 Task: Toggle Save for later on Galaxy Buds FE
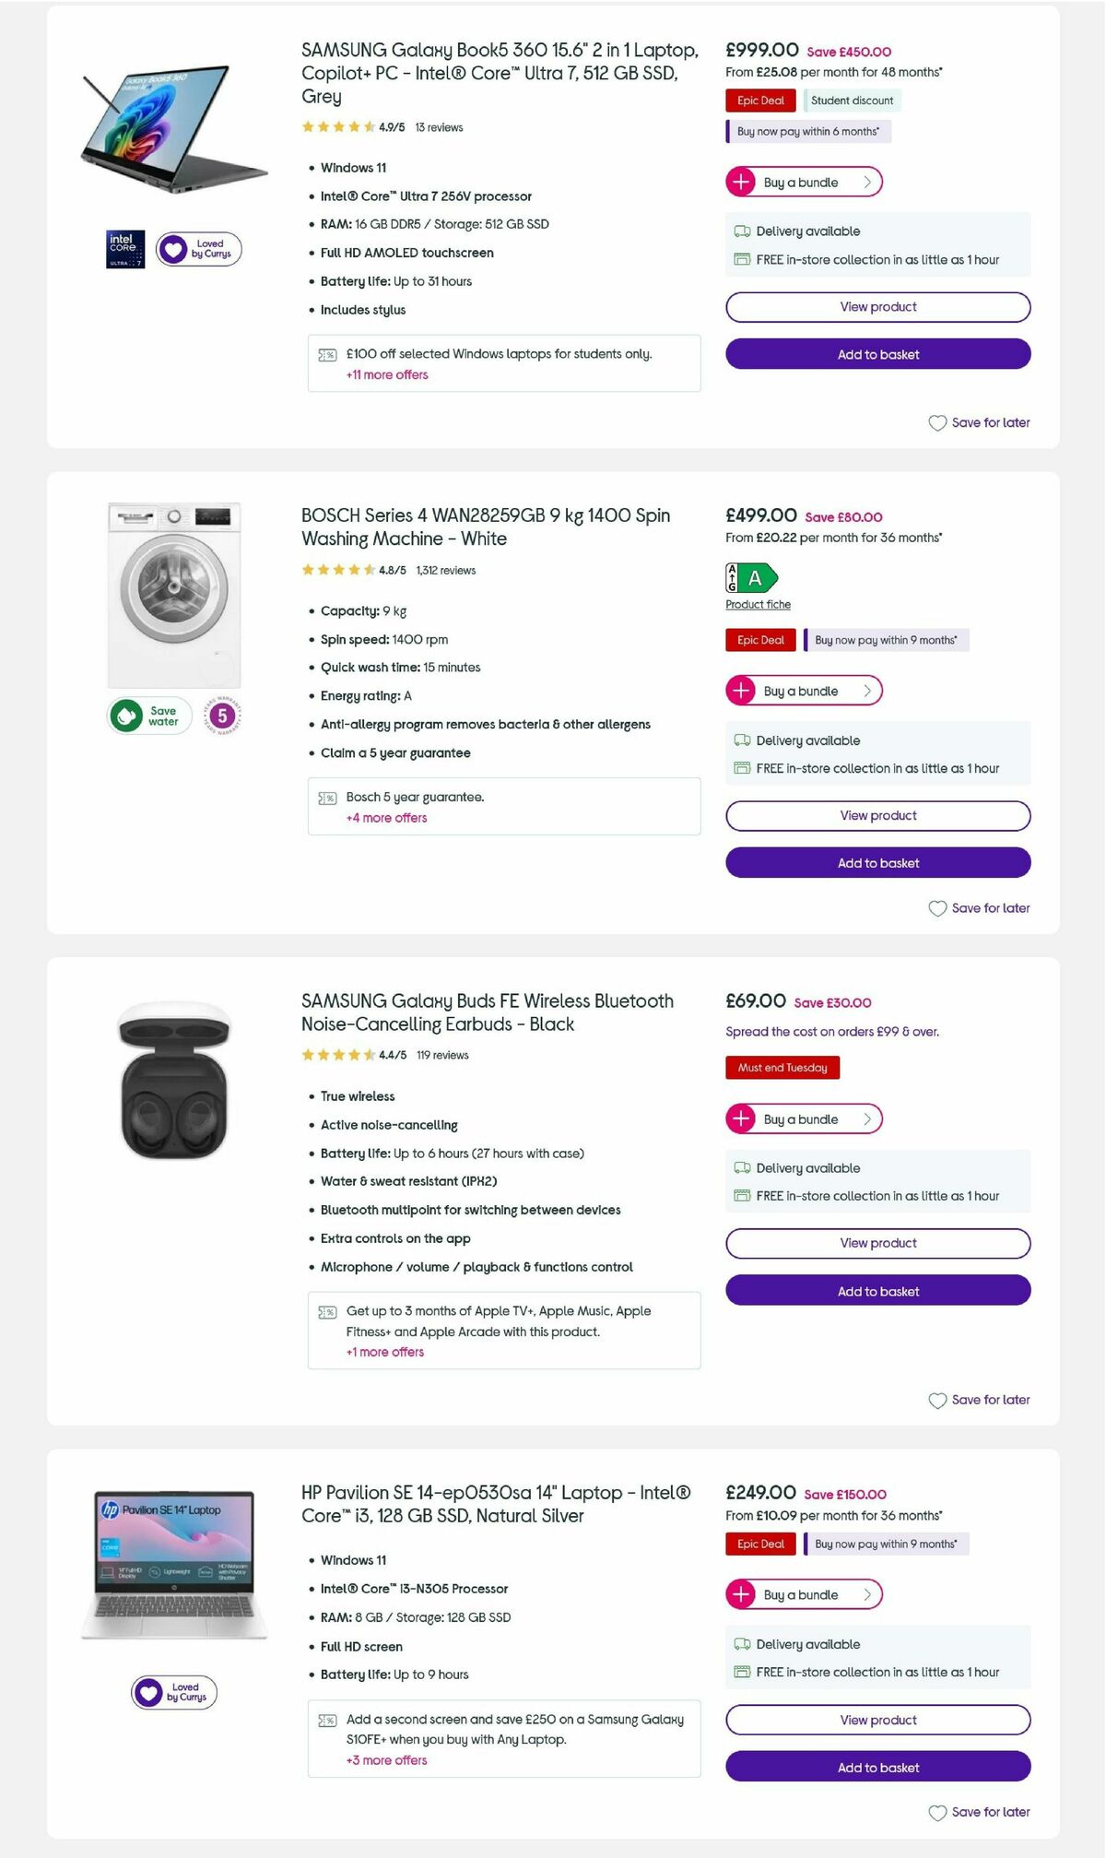point(979,1400)
